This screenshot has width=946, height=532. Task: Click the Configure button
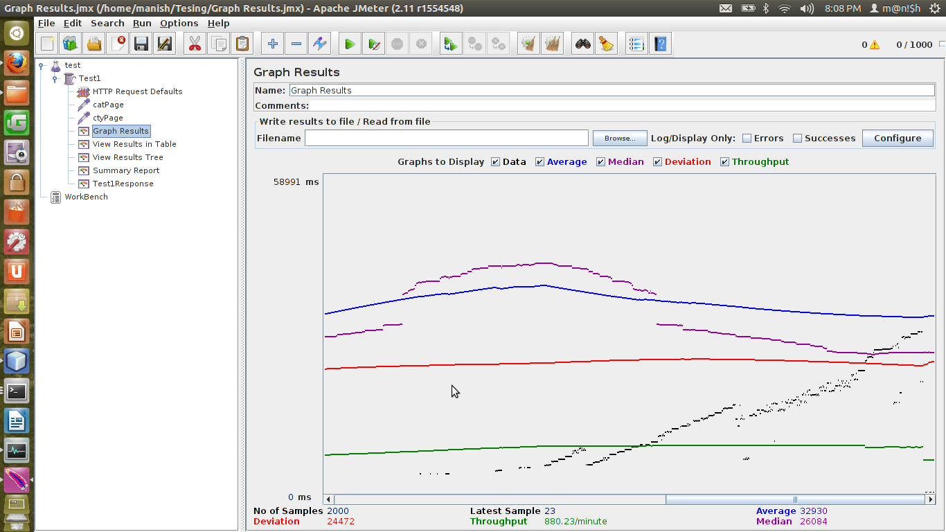tap(897, 139)
